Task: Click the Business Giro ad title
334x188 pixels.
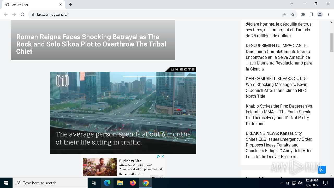Action: click(x=130, y=161)
